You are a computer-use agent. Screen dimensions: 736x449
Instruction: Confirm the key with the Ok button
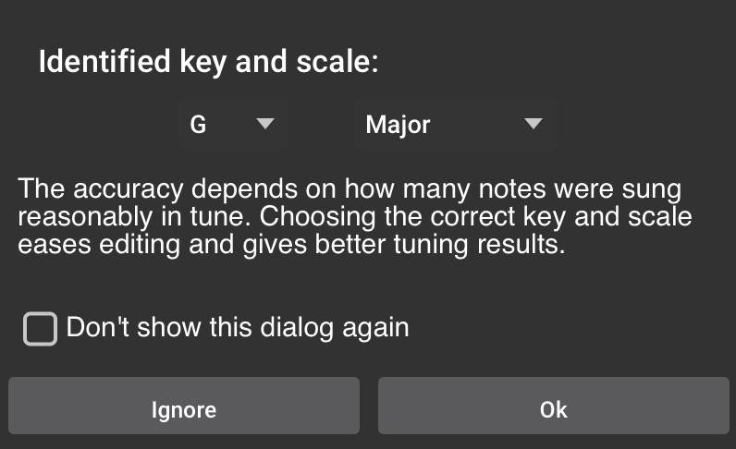point(553,409)
